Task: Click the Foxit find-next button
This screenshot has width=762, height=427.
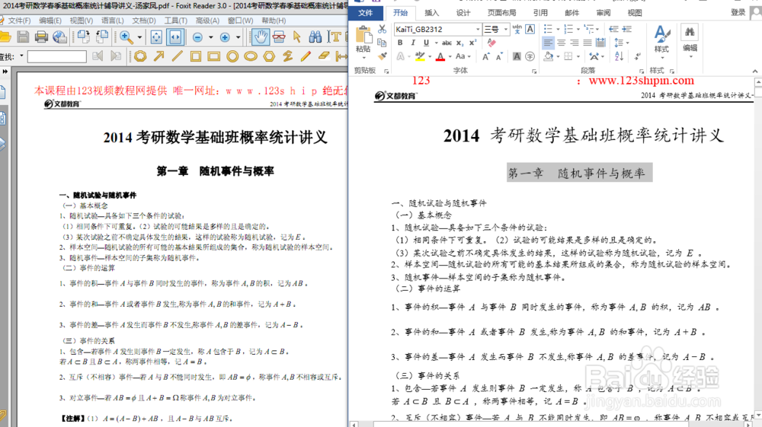Action: [116, 56]
